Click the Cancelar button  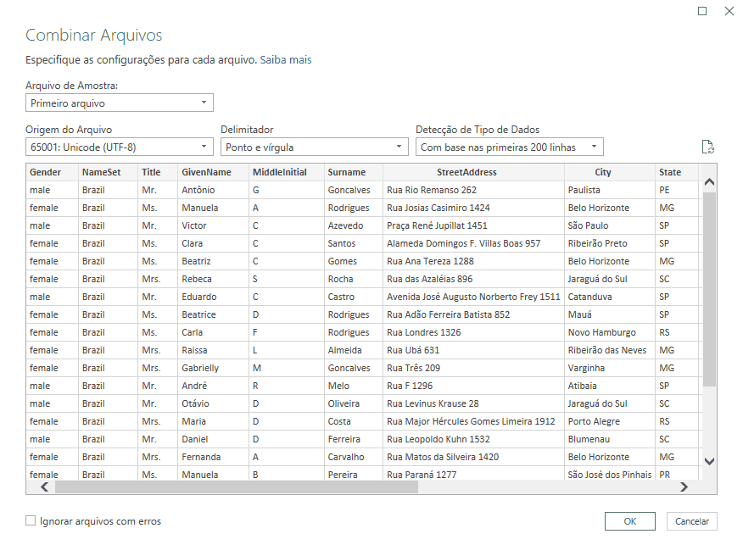point(692,521)
